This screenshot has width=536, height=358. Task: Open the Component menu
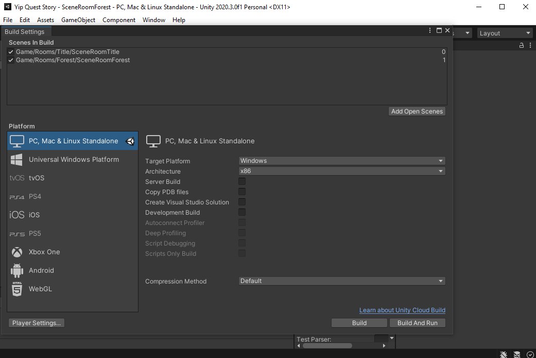119,20
